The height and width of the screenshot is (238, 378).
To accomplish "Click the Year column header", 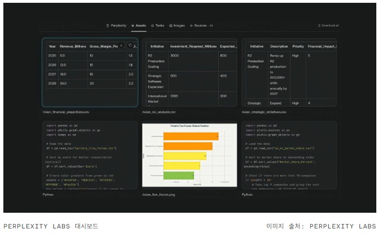I will pos(52,47).
